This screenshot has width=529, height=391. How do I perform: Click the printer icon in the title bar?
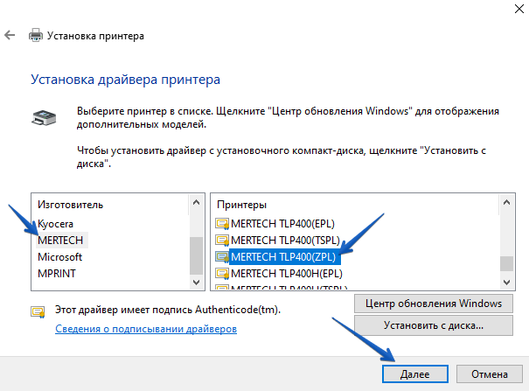pos(36,36)
